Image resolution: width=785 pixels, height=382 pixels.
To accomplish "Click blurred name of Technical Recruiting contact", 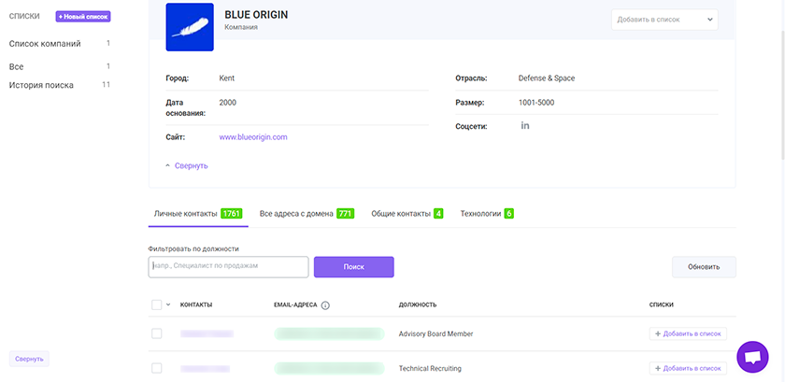I will click(206, 369).
